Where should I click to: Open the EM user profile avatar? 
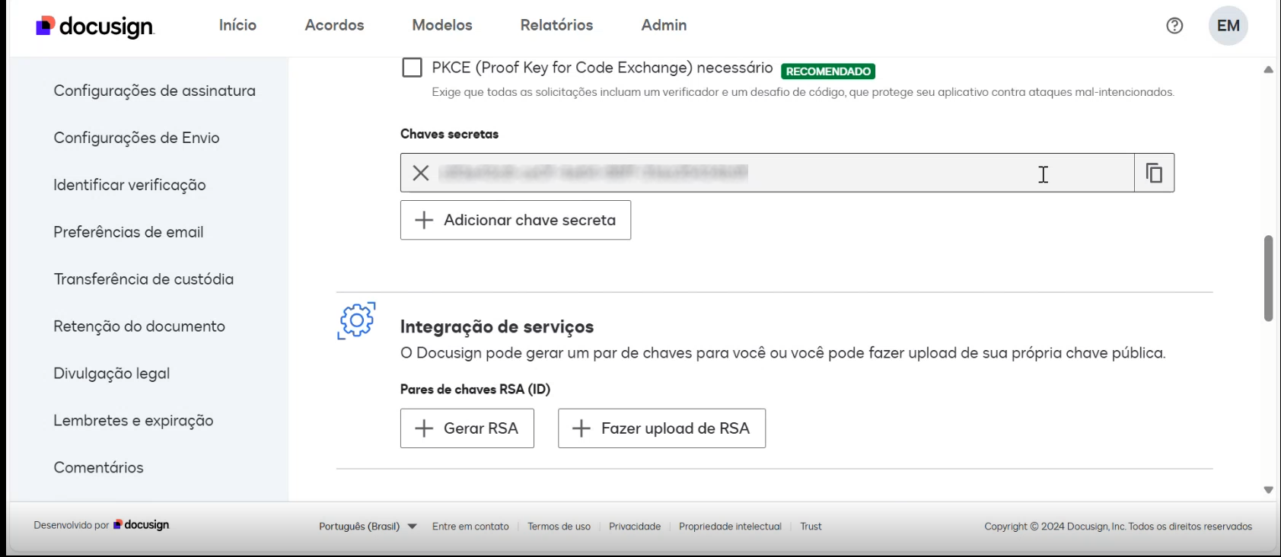click(x=1228, y=26)
